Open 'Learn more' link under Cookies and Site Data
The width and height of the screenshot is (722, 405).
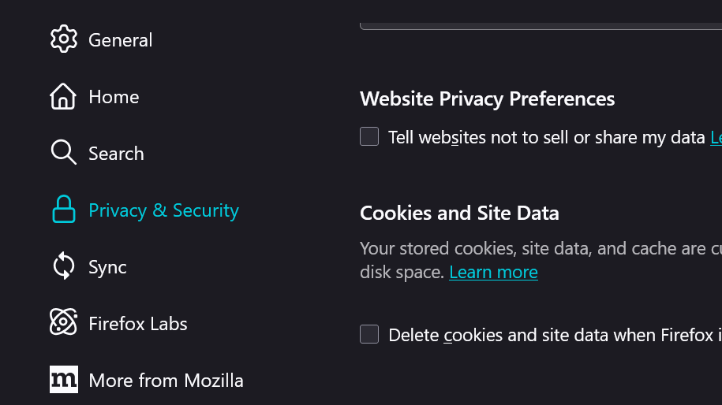click(493, 273)
